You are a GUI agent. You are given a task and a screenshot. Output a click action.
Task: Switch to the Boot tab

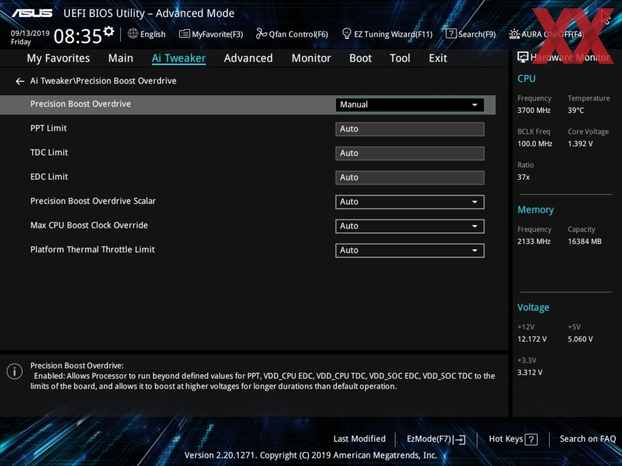360,58
